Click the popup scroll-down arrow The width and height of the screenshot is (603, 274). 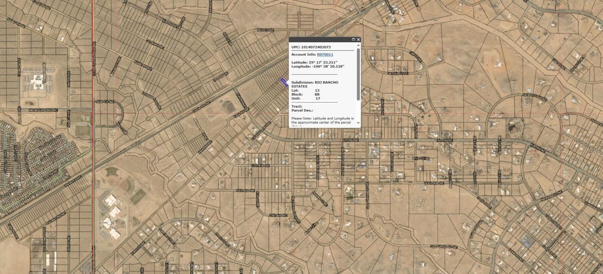tap(359, 123)
